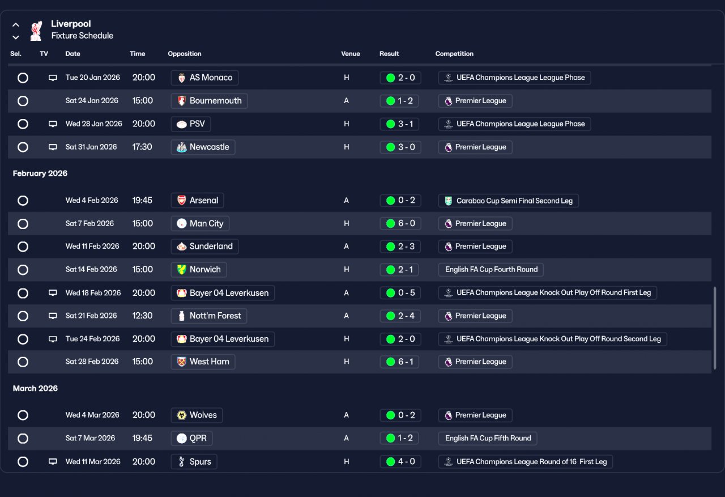The width and height of the screenshot is (725, 497).
Task: Open English FA Cup Fifth Round competition
Action: [488, 439]
